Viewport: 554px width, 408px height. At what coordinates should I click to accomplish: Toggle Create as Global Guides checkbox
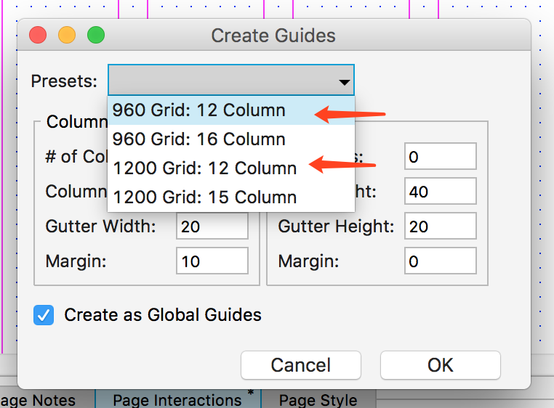coord(44,315)
